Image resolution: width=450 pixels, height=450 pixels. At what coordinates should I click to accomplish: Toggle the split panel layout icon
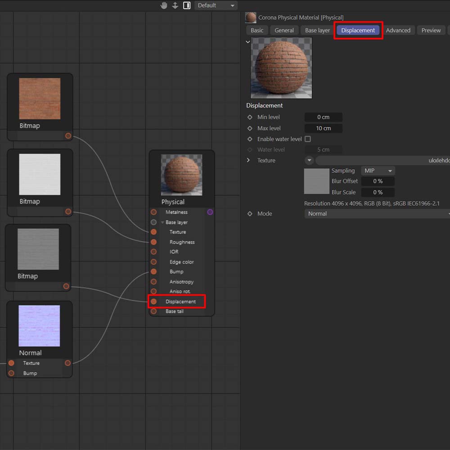187,5
